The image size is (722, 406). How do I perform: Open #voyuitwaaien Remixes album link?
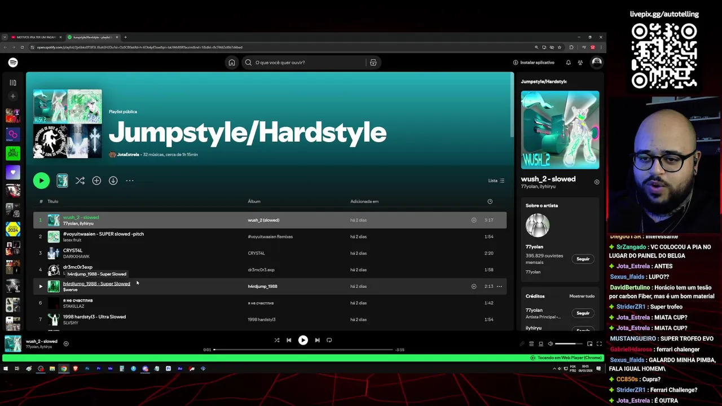270,237
